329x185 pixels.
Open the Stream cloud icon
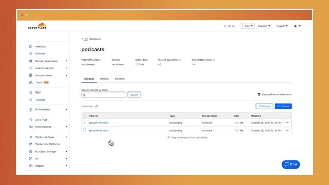31,165
